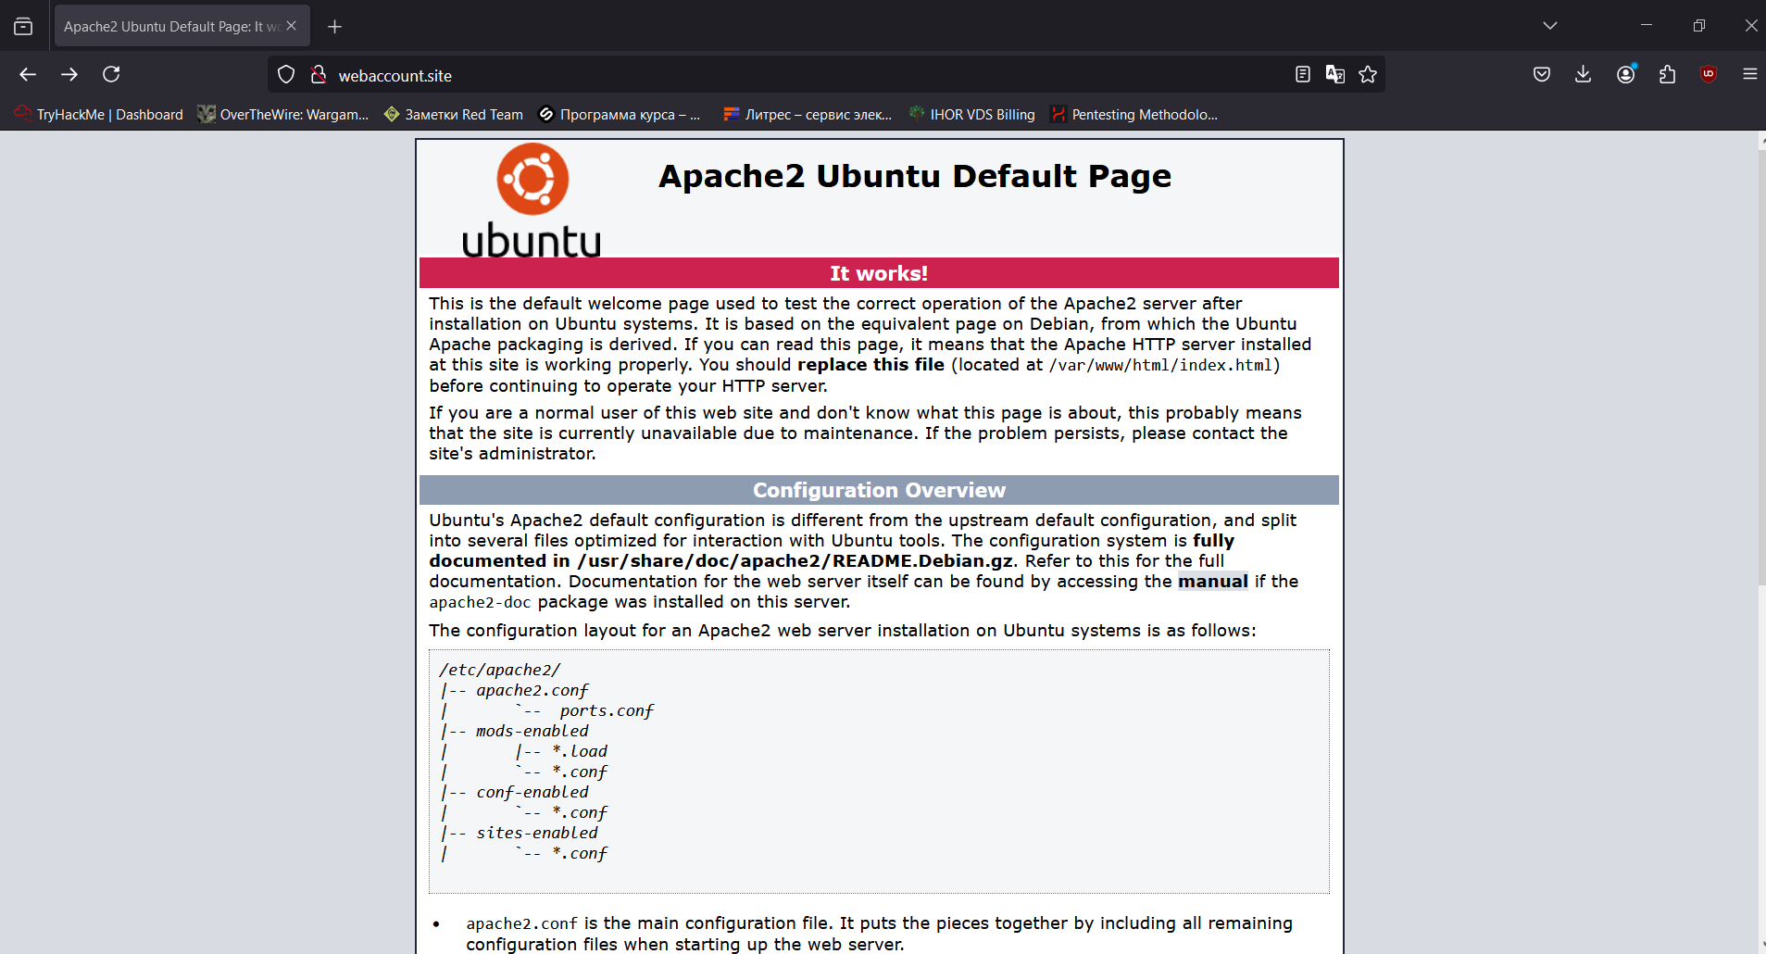Viewport: 1766px width, 954px height.
Task: Click the browser back arrow
Action: point(28,74)
